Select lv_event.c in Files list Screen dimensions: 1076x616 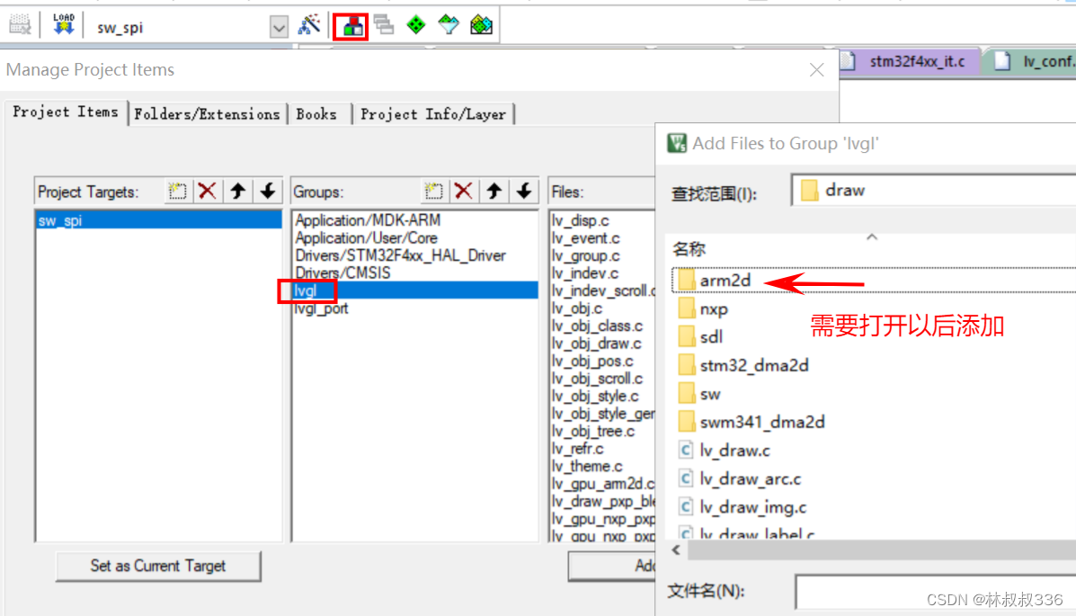tap(585, 237)
